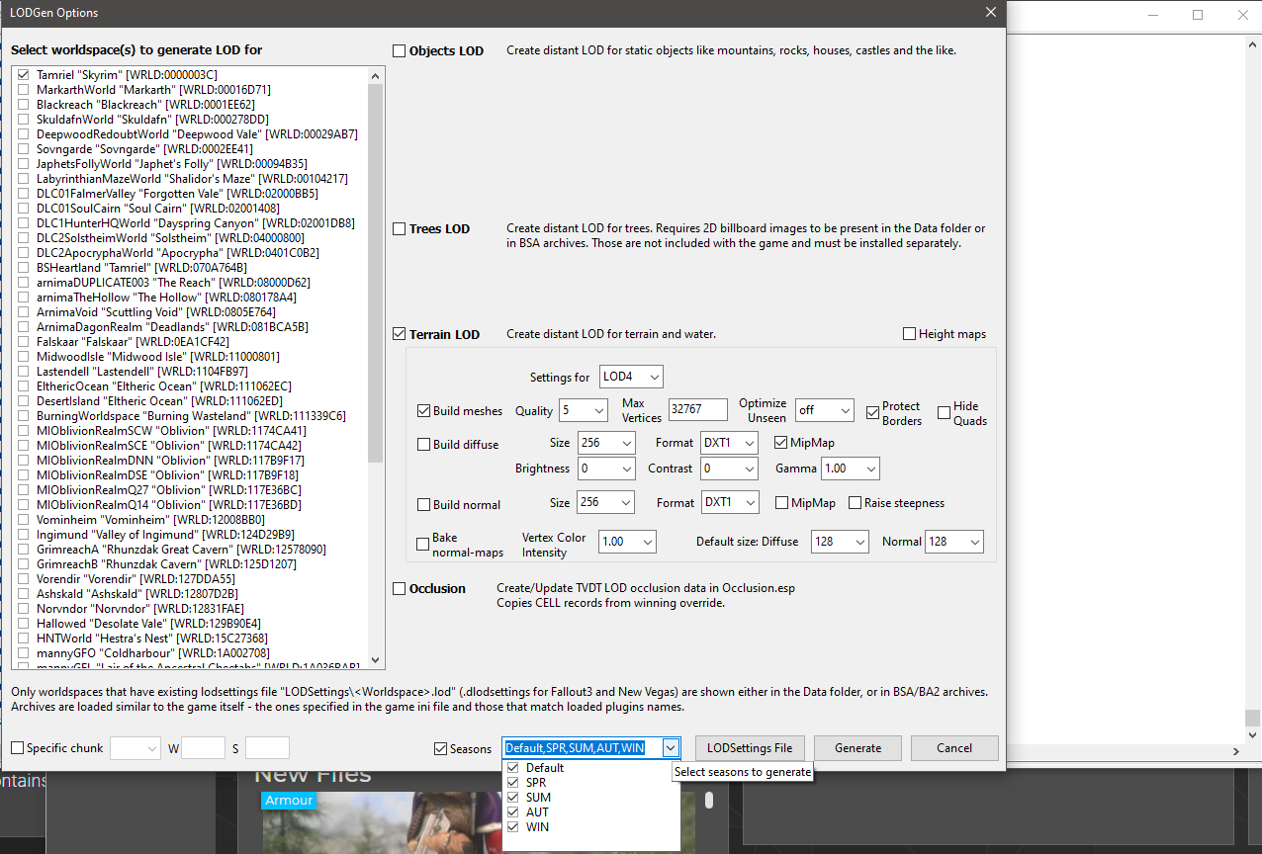Open the normal Format DXT1 dropdown
This screenshot has height=854, width=1262.
tap(731, 503)
